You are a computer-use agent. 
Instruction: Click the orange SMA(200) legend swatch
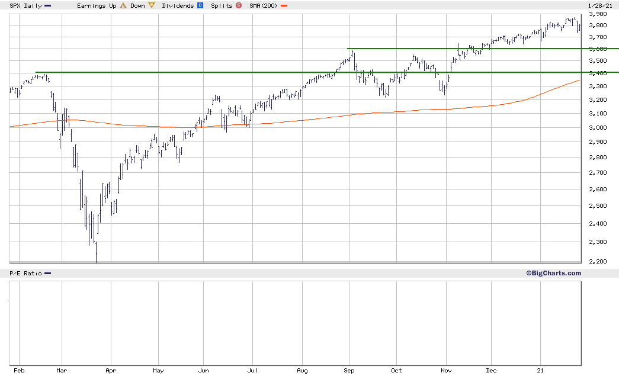point(284,6)
